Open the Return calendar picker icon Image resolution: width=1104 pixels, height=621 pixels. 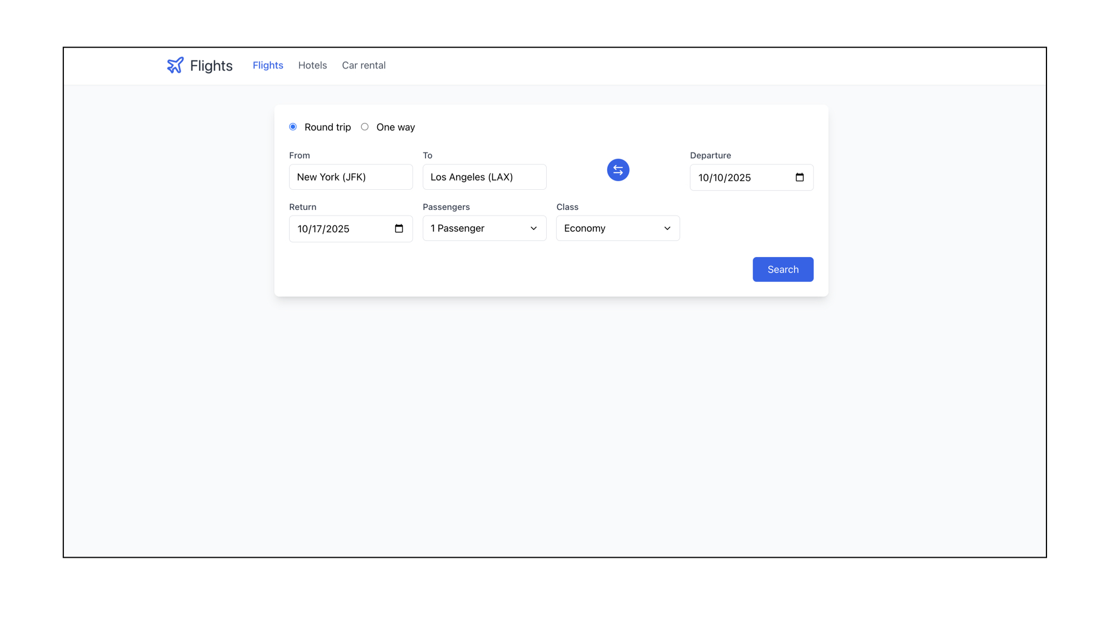coord(398,228)
